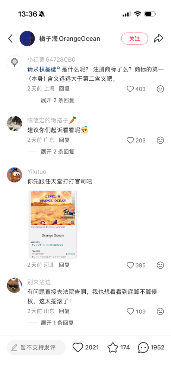Viewport: 171px width, 374px height.
Task: Open emoji reaction for 陈信宏的饭搭子's comment
Action: [161, 140]
